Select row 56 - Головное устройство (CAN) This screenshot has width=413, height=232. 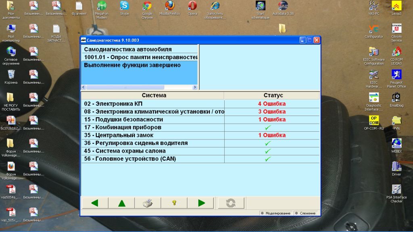click(200, 159)
